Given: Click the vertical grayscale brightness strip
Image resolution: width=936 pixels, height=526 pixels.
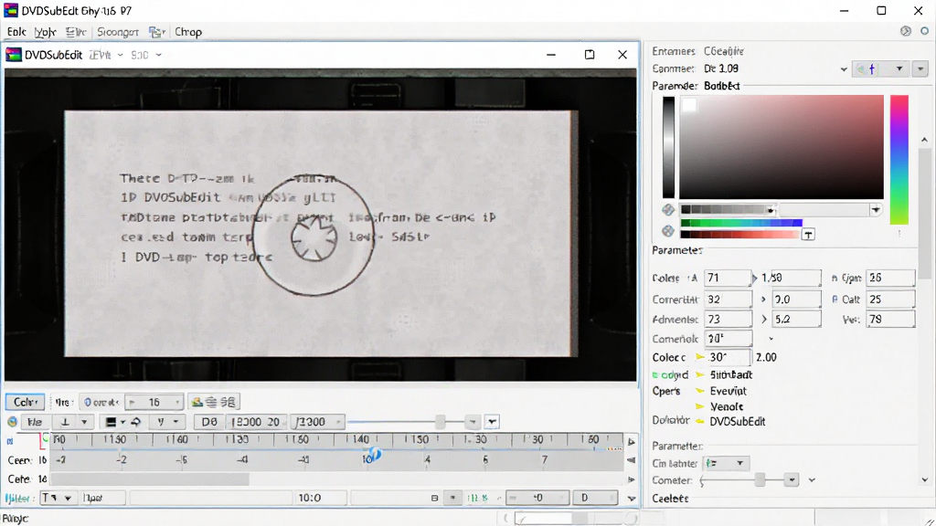Looking at the screenshot, I should pos(668,147).
